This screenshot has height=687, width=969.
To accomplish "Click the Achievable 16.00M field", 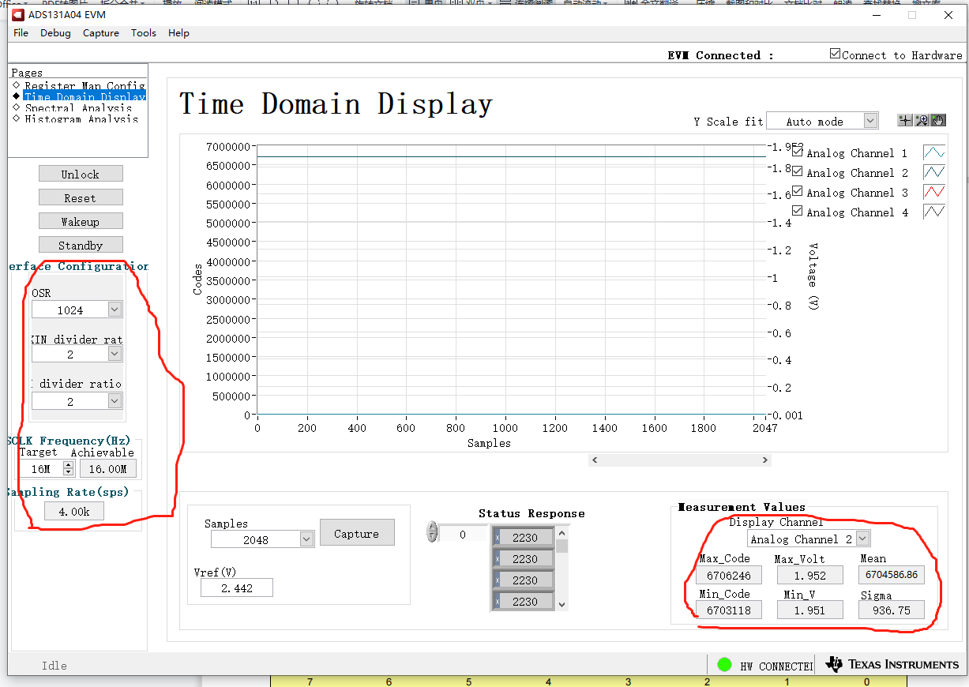I will pyautogui.click(x=108, y=468).
